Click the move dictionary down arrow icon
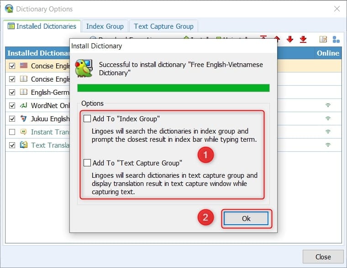Image resolution: width=347 pixels, height=268 pixels. click(x=289, y=39)
